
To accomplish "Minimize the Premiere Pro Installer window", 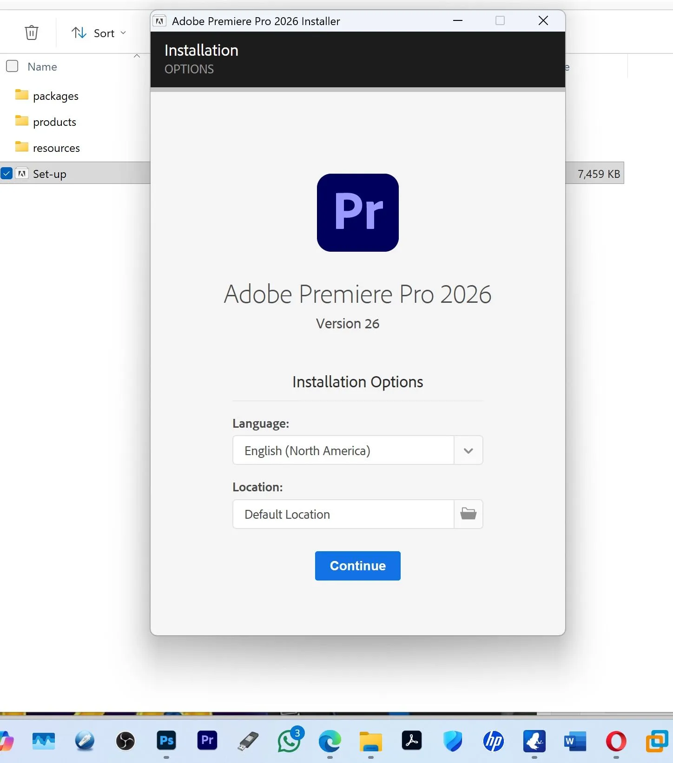I will (x=458, y=21).
